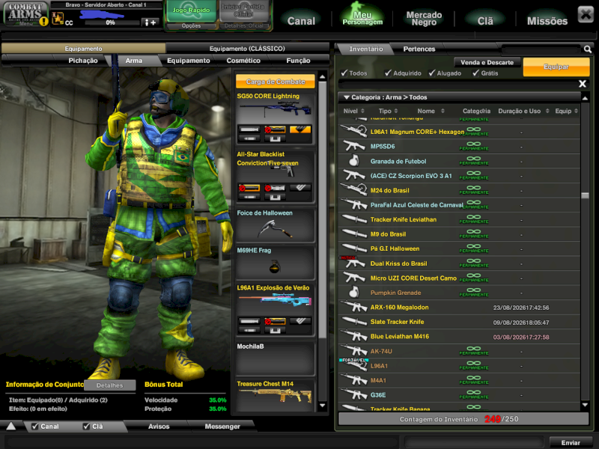Toggle the Alugado filter checkbox
The image size is (599, 449).
click(x=432, y=73)
